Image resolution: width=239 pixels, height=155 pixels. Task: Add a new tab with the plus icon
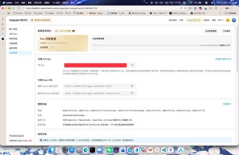(3, 45)
